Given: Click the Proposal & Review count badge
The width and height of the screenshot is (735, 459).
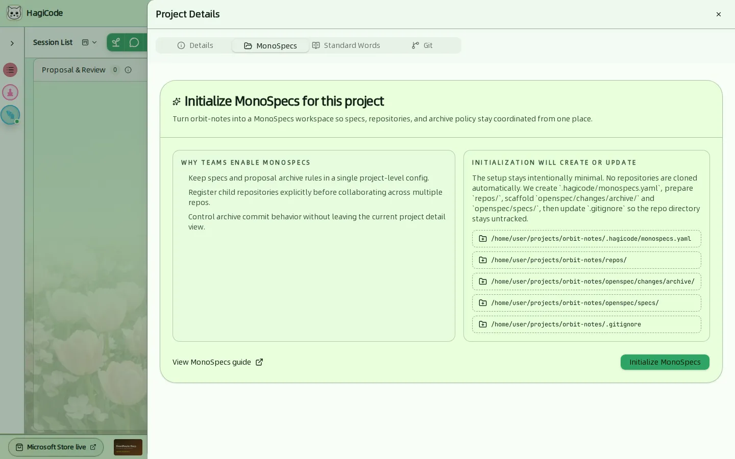Looking at the screenshot, I should pos(115,70).
